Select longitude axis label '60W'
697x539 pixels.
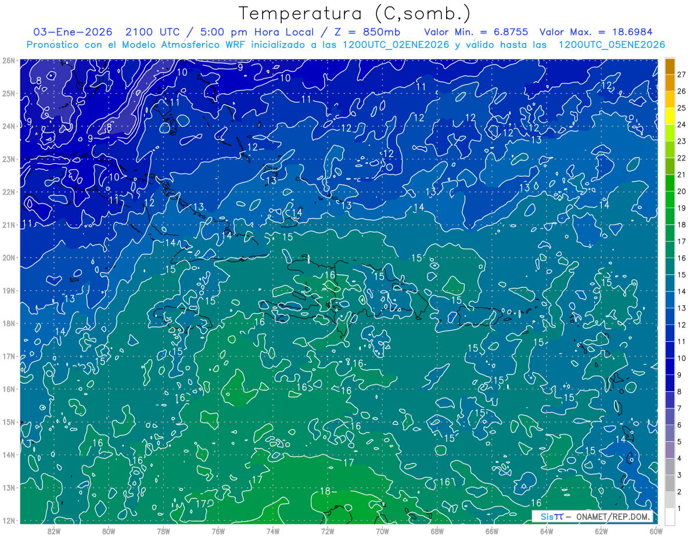click(x=656, y=531)
